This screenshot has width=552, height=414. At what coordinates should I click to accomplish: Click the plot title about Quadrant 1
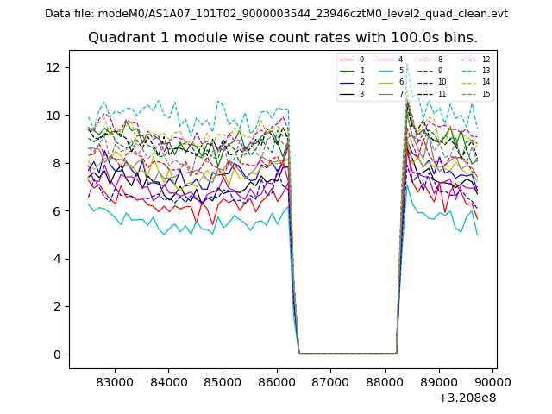click(x=282, y=38)
